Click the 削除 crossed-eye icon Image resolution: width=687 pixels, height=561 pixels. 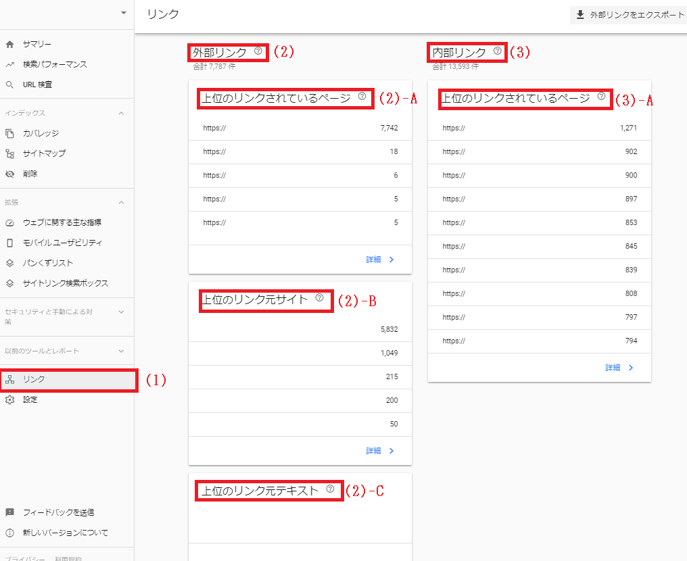(9, 174)
